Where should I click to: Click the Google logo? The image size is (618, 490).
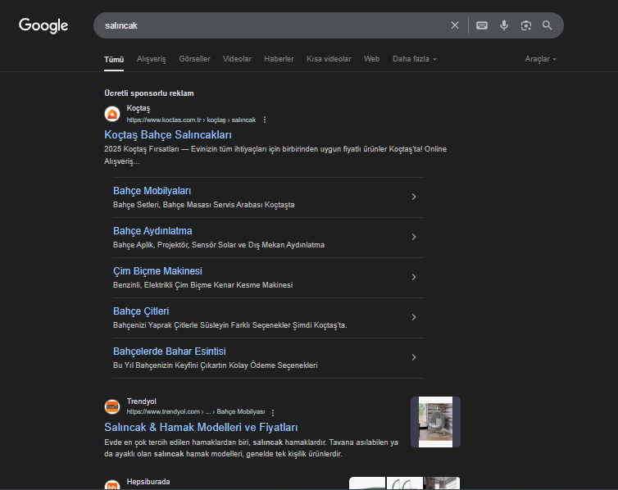point(43,25)
